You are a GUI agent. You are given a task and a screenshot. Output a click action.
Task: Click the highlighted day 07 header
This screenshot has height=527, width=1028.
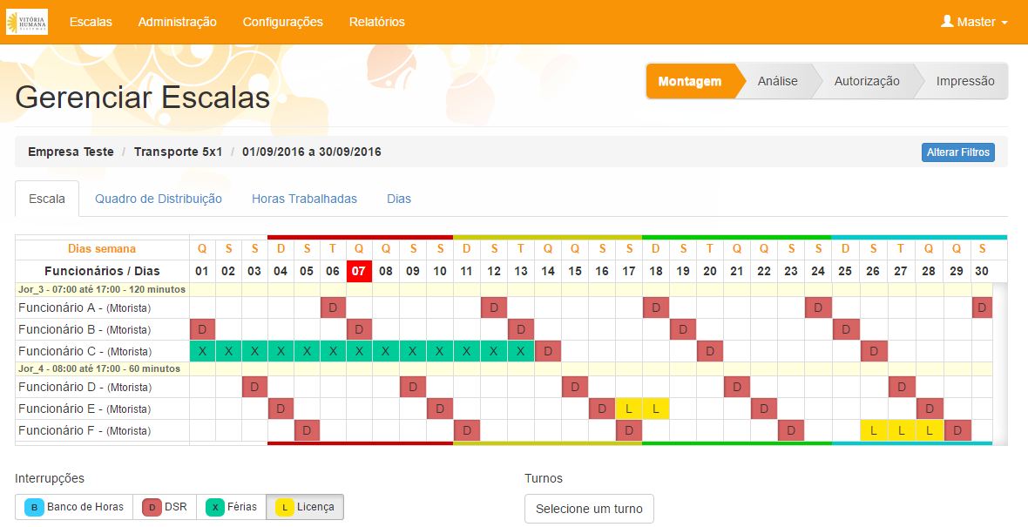tap(359, 271)
